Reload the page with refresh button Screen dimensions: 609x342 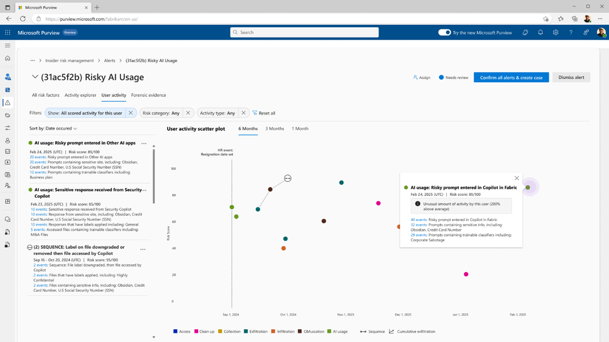(23, 19)
